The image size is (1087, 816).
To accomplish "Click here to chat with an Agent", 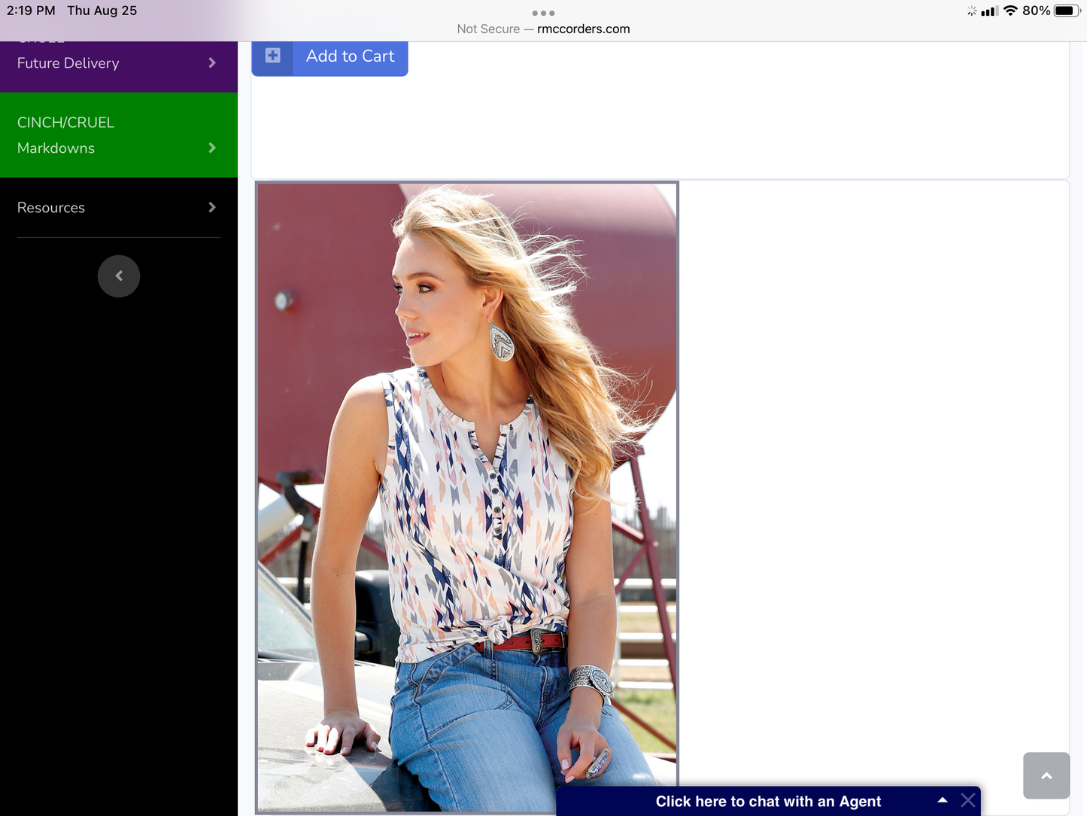I will (x=767, y=802).
